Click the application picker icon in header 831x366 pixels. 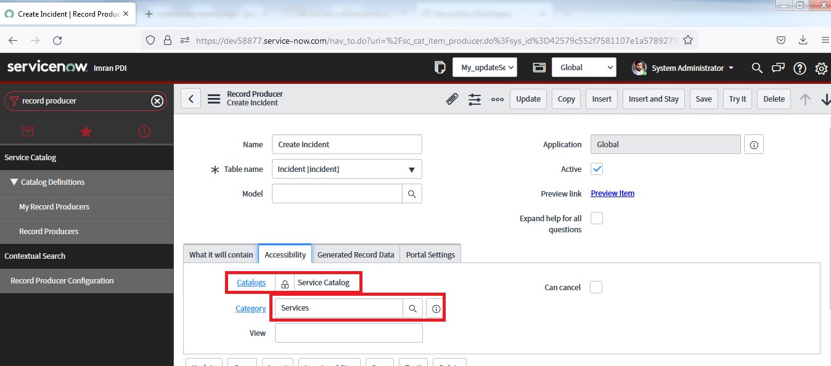pyautogui.click(x=539, y=67)
